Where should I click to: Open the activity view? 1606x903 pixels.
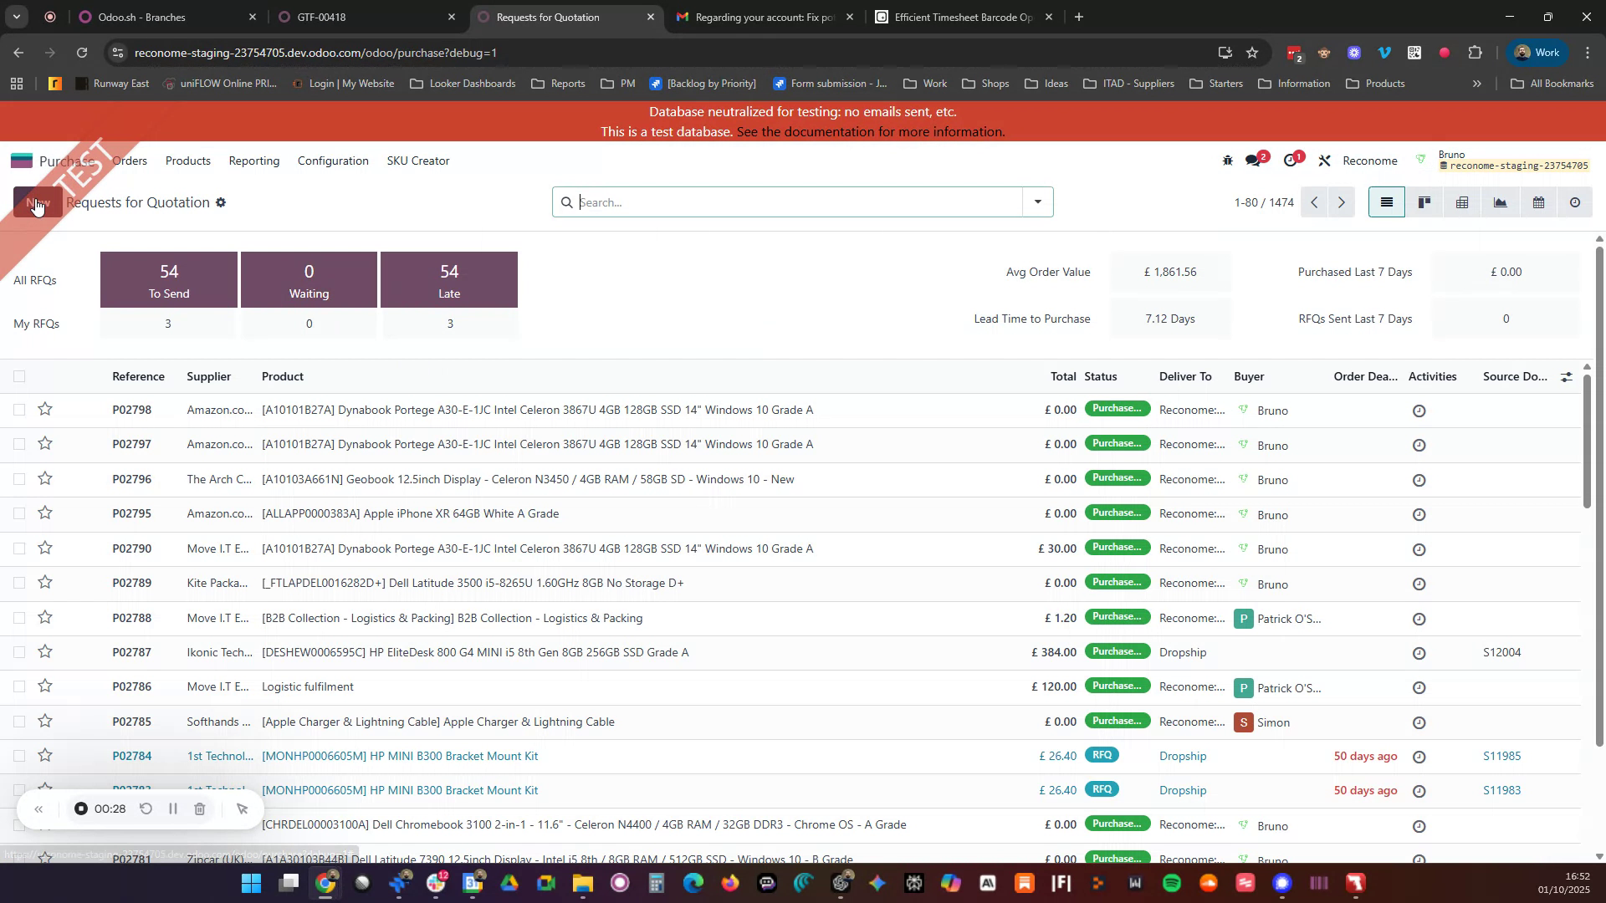(1575, 202)
